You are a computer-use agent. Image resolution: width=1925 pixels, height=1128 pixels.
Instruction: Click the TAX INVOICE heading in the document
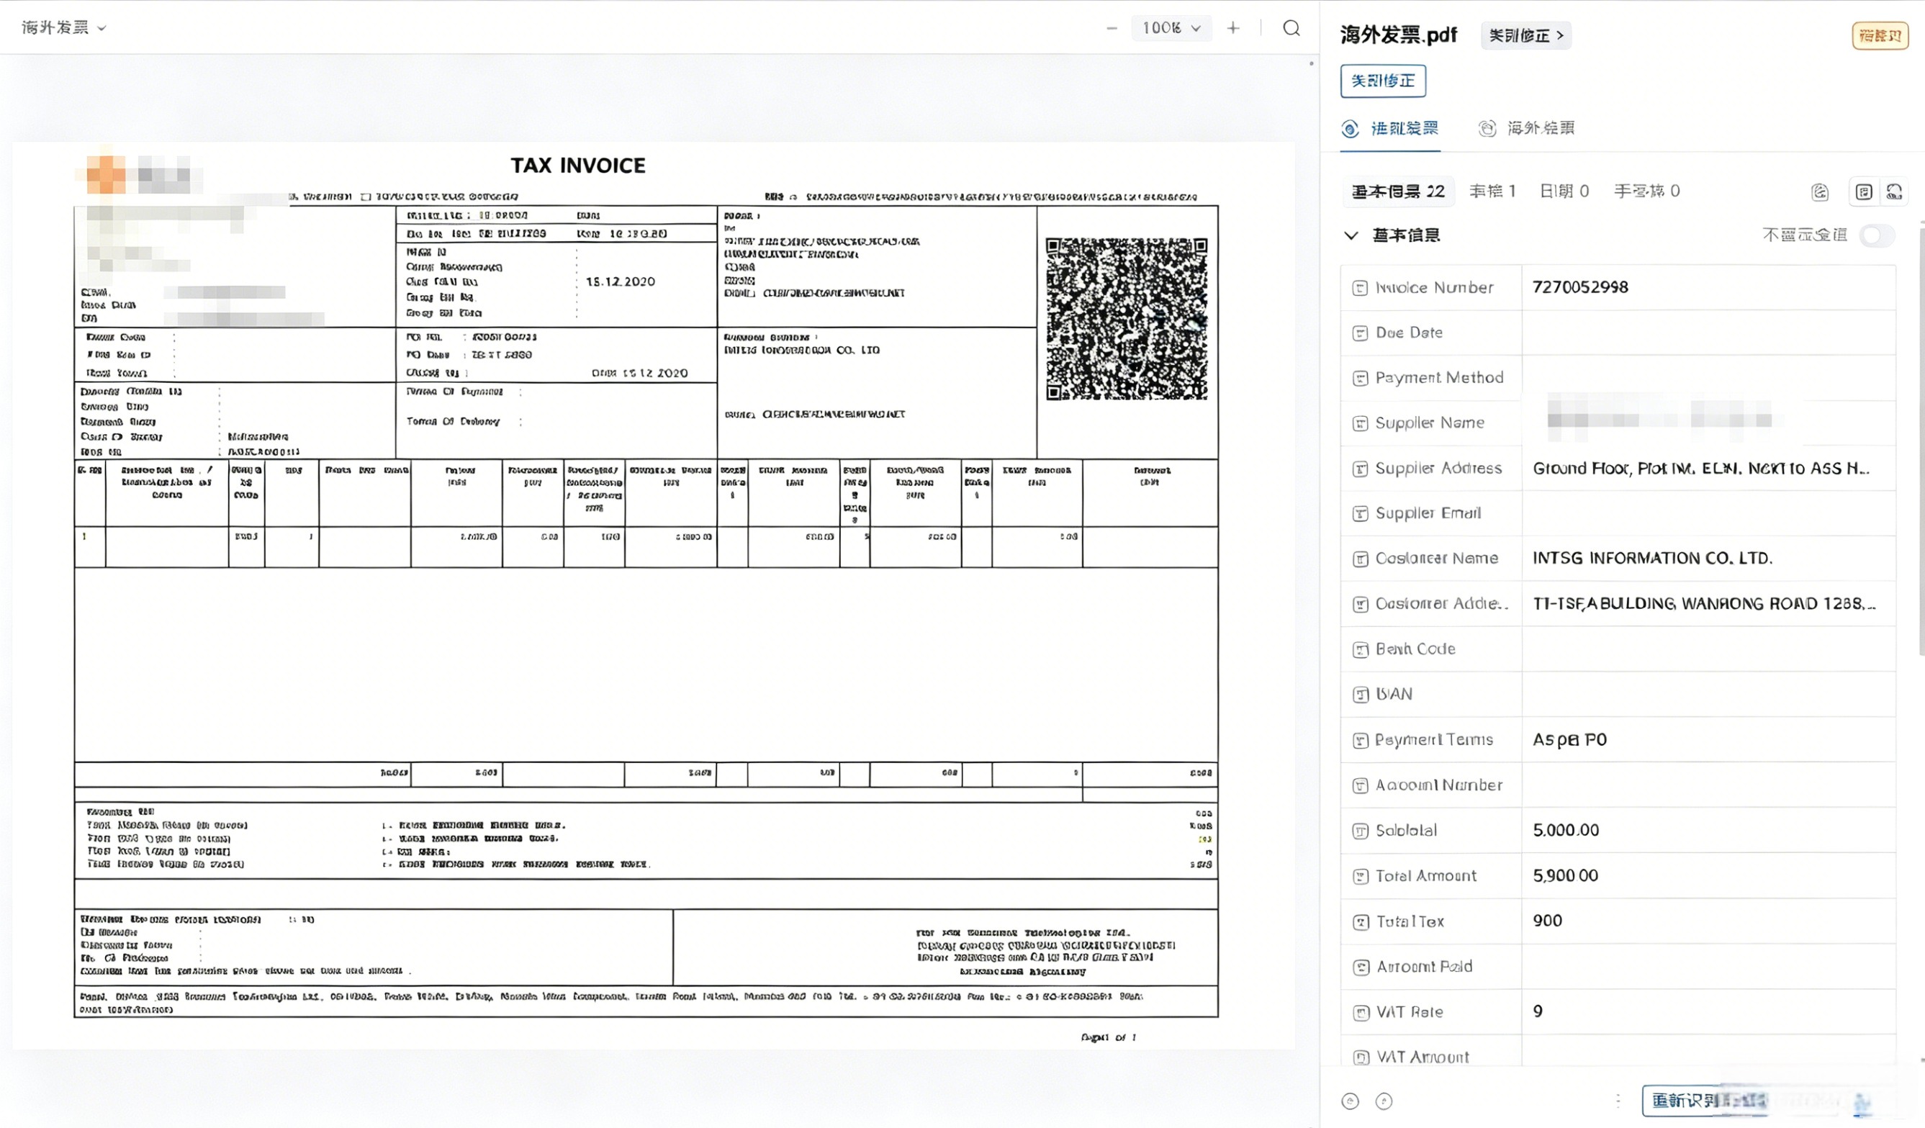click(x=577, y=166)
